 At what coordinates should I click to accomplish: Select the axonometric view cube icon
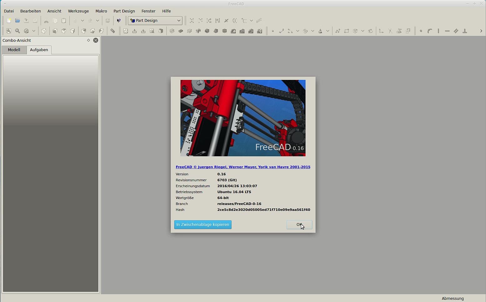[44, 31]
